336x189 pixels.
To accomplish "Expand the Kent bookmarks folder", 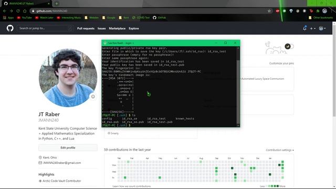I will (x=124, y=17).
